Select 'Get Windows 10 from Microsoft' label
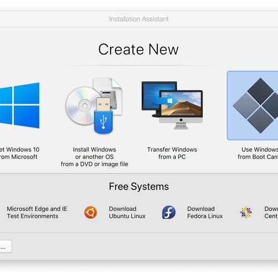This screenshot has height=278, width=278. pos(19,153)
